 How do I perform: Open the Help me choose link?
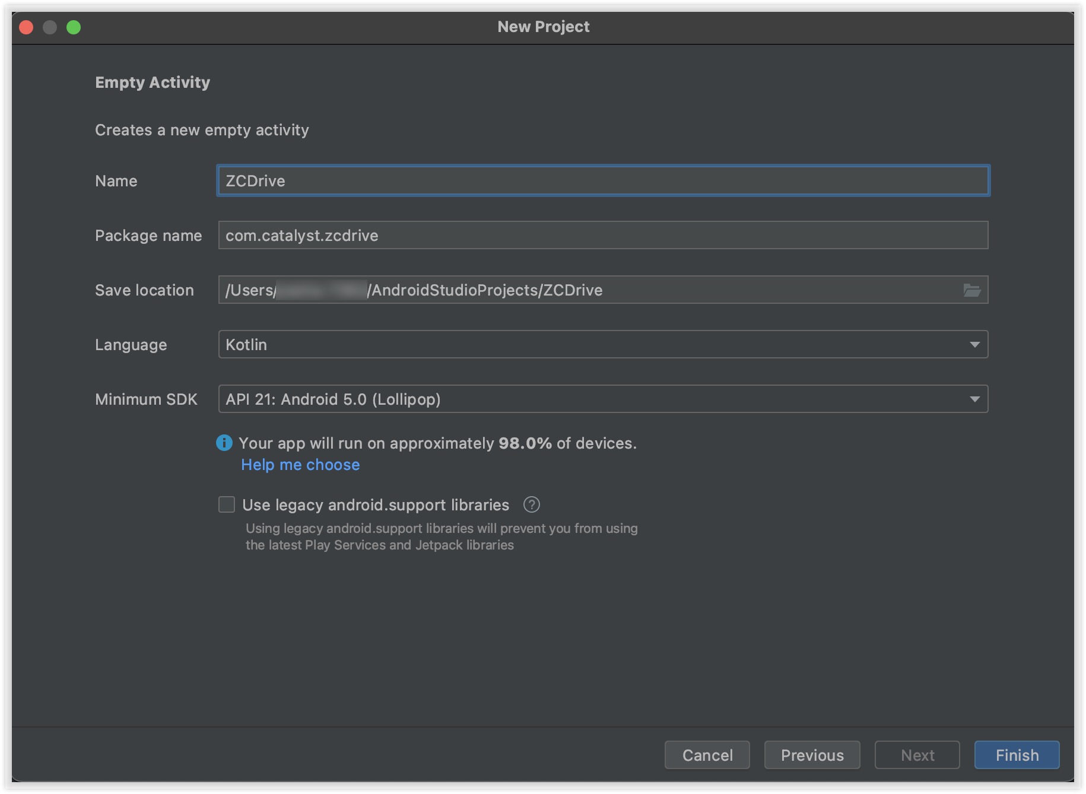click(x=300, y=465)
